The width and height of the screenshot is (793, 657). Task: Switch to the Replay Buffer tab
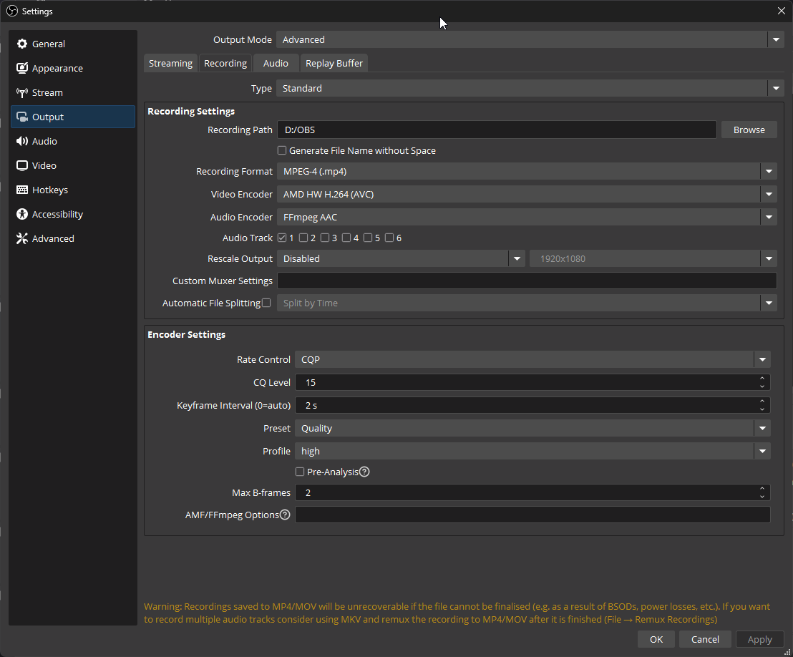tap(334, 64)
